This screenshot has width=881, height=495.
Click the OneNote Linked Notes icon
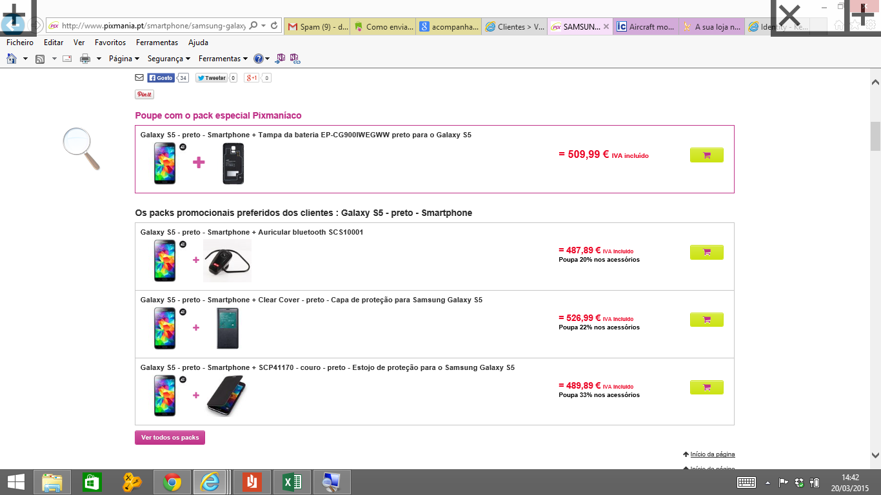point(295,59)
